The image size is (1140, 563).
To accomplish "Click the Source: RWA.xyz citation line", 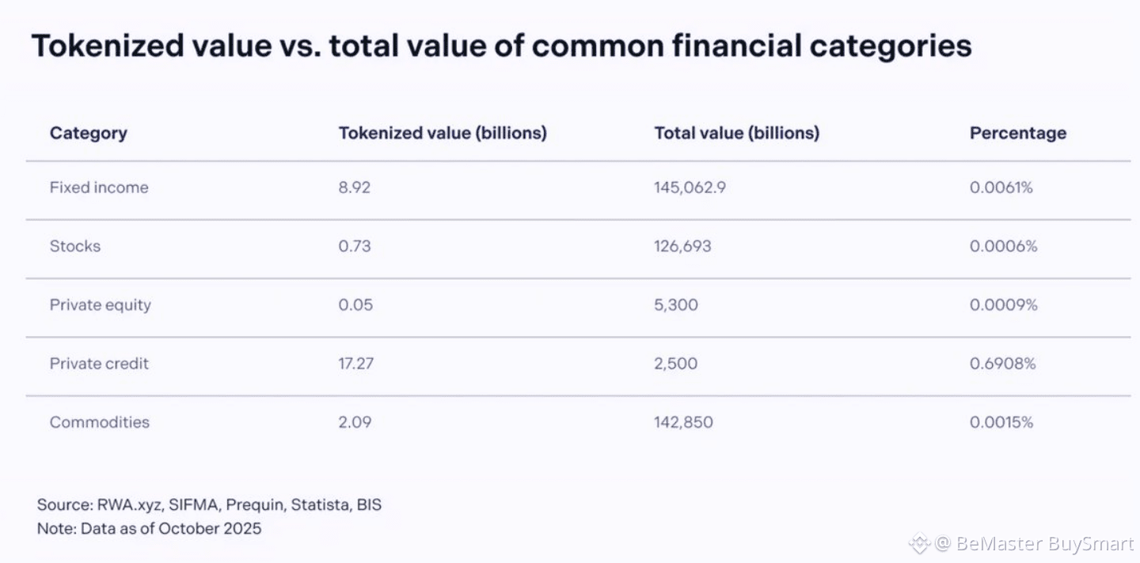I will tap(209, 504).
